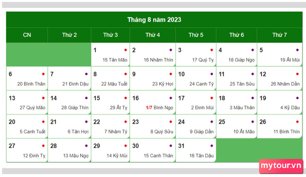Screen dimensions: 306x177
Task: Choose day 25 lunar 10 Ất Mão
Action: click(236, 126)
